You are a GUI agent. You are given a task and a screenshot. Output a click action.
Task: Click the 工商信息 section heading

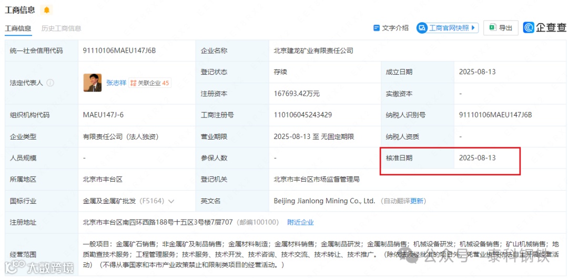coord(19,10)
